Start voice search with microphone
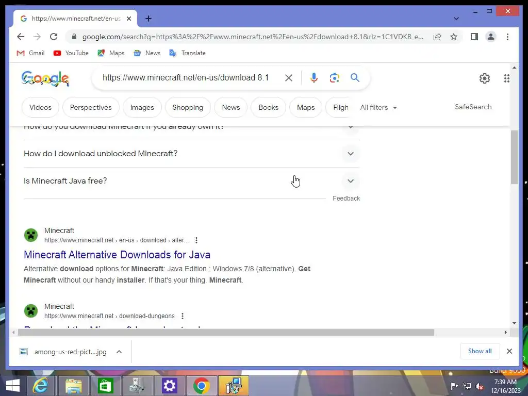Viewport: 528px width, 396px height. pyautogui.click(x=314, y=78)
